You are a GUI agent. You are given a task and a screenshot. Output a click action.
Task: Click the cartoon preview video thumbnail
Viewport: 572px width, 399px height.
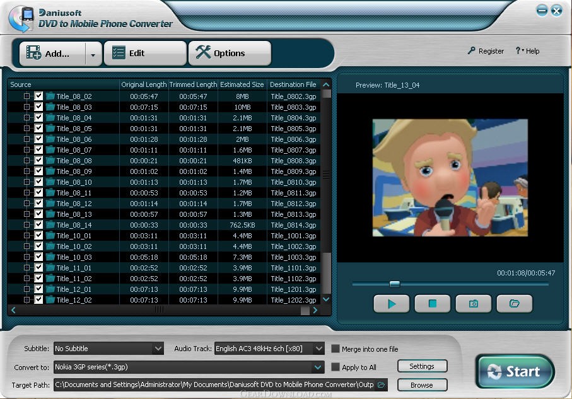pos(450,178)
